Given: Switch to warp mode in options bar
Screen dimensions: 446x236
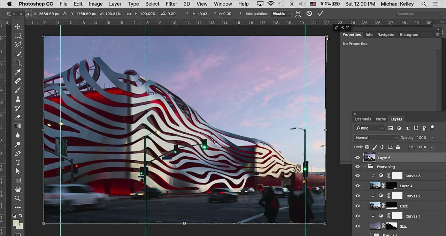Looking at the screenshot, I should [298, 14].
